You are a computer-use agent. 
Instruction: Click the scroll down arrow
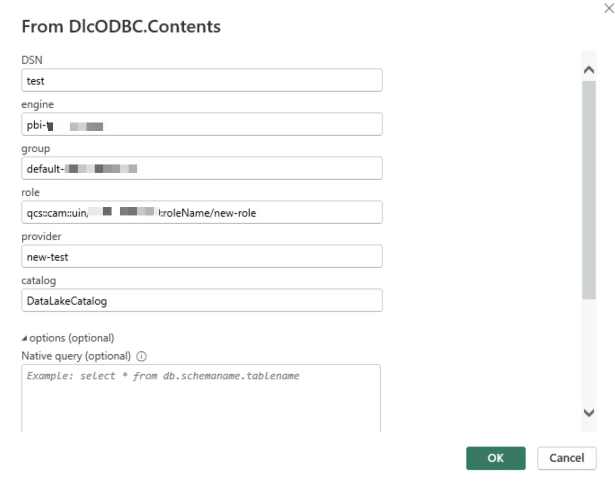(589, 413)
